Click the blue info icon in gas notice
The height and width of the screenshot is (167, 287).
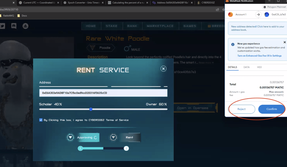click(x=233, y=44)
